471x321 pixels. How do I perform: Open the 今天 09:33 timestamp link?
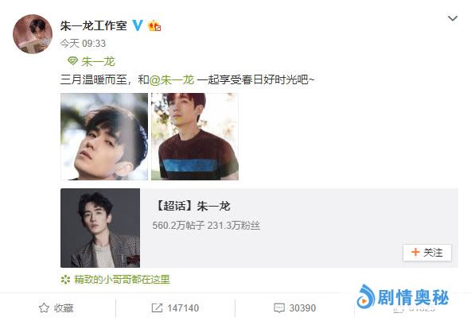click(x=83, y=44)
